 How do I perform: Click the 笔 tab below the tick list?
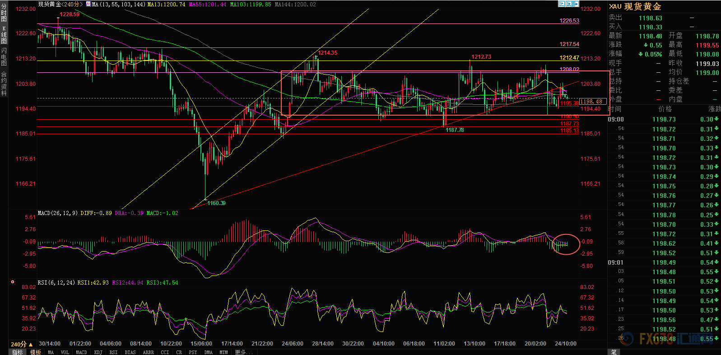click(614, 352)
